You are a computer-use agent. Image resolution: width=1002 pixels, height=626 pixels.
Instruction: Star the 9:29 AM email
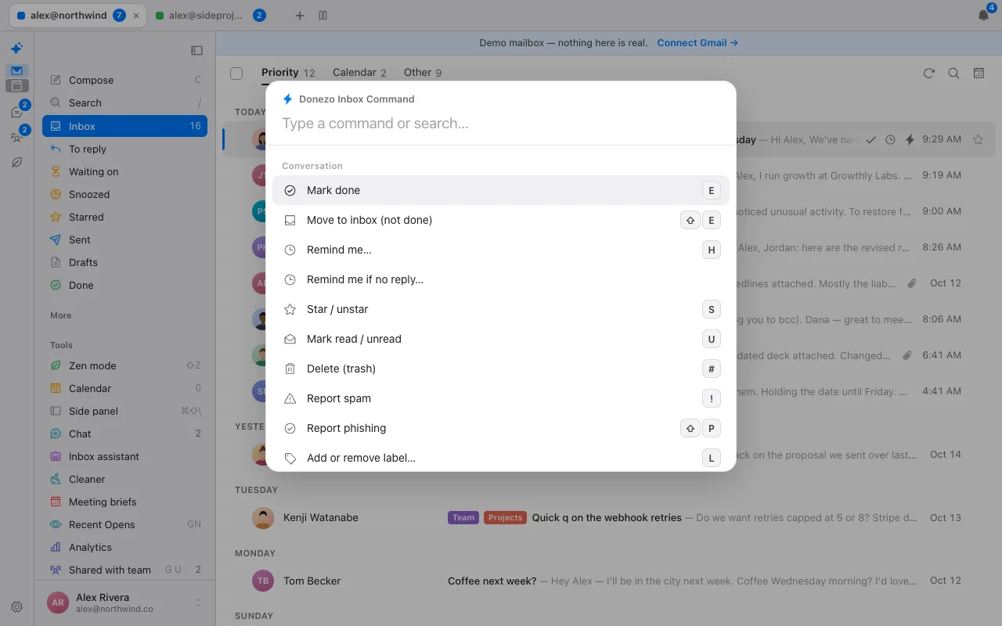[978, 140]
